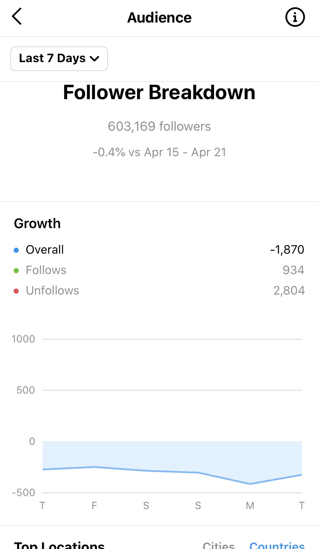This screenshot has height=549, width=319.
Task: Click the chevron beside Last 7 Days
Action: click(x=94, y=59)
